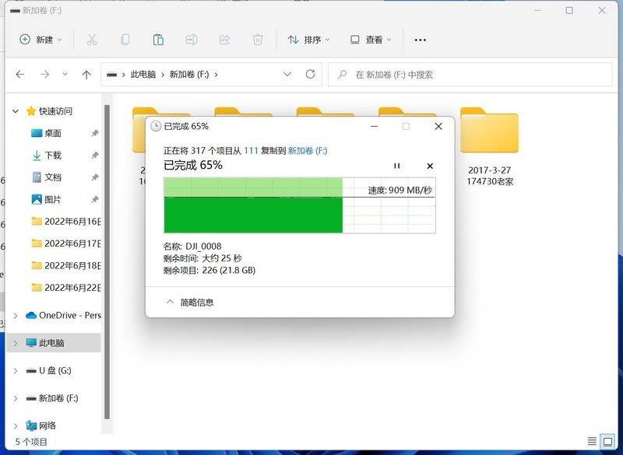The width and height of the screenshot is (623, 455).
Task: Cancel the file copy with the X button
Action: pos(429,166)
